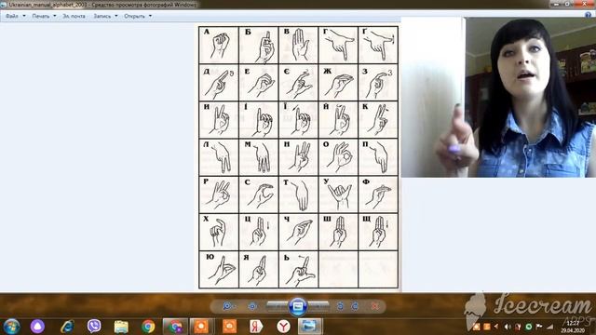This screenshot has width=596, height=335.
Task: Rotate the image counterclockwise
Action: pos(340,306)
